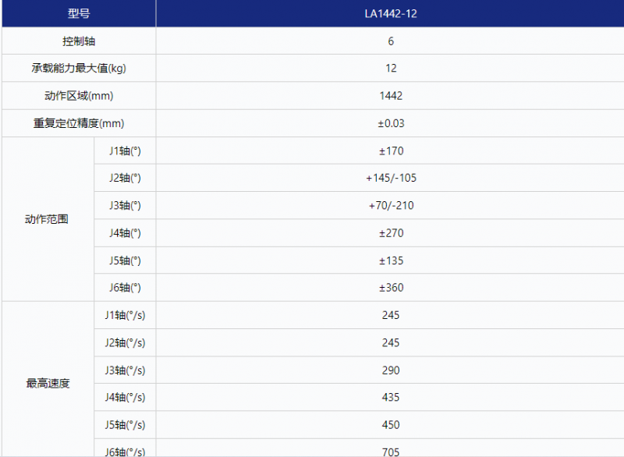Select the LA1442-12 model header
Screen dimensions: 624x457
(391, 14)
